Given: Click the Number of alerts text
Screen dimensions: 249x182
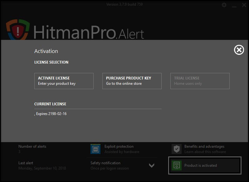Looking at the screenshot, I should click(32, 146).
